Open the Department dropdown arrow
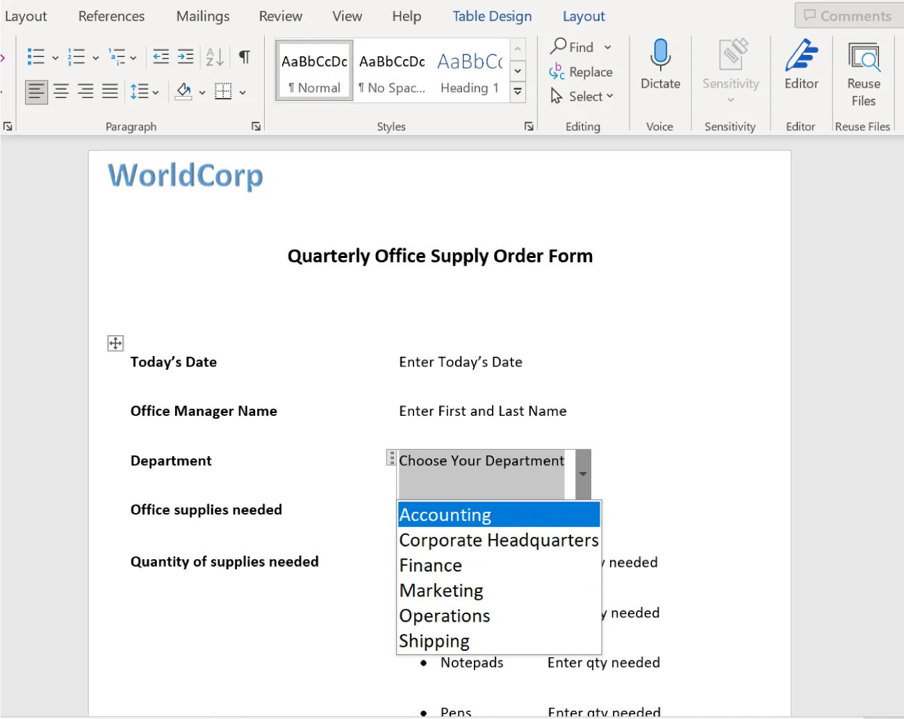 [x=582, y=474]
